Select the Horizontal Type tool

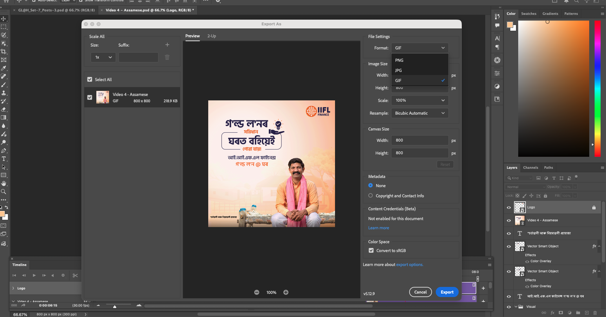pyautogui.click(x=4, y=159)
